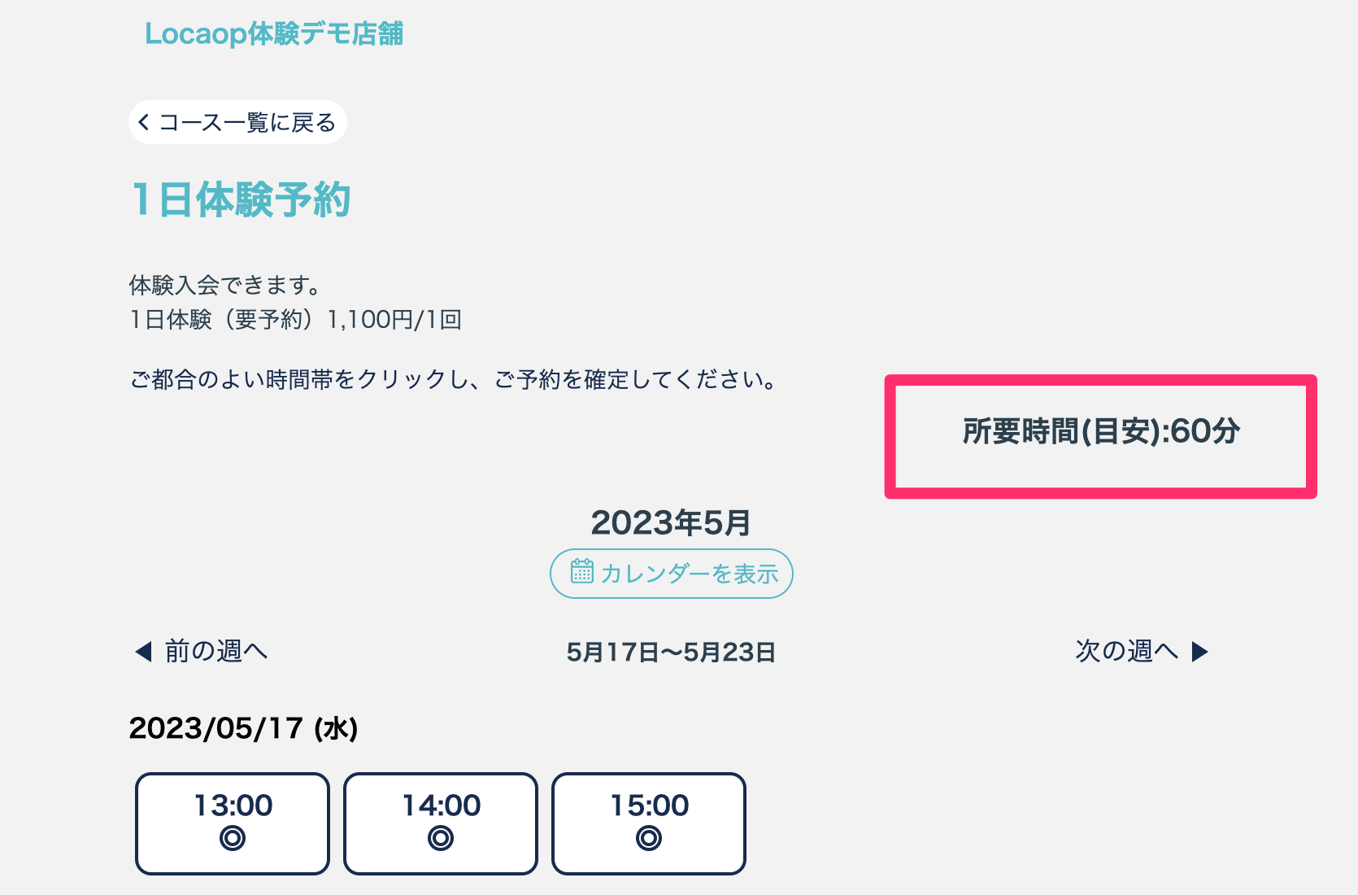
Task: Click the 2023年5月 month heading
Action: click(671, 523)
